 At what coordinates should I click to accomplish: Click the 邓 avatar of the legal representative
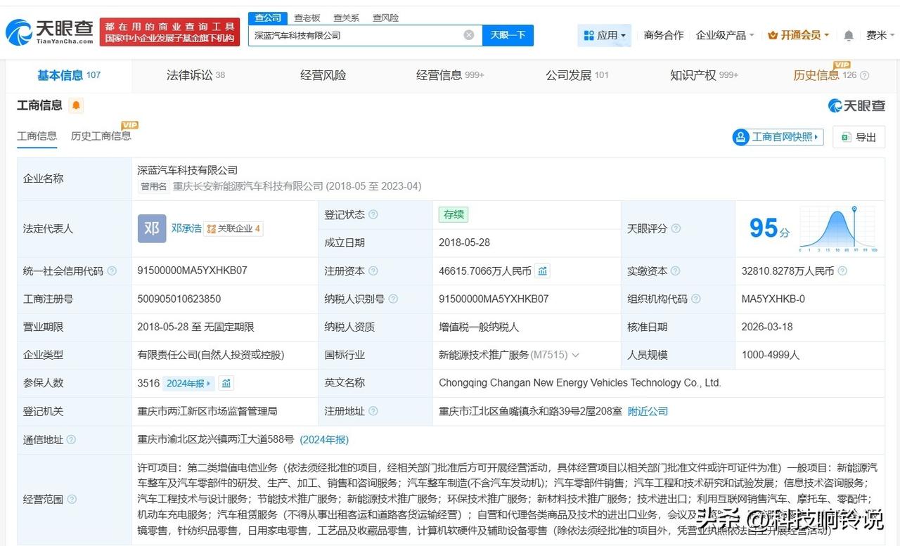tap(152, 228)
